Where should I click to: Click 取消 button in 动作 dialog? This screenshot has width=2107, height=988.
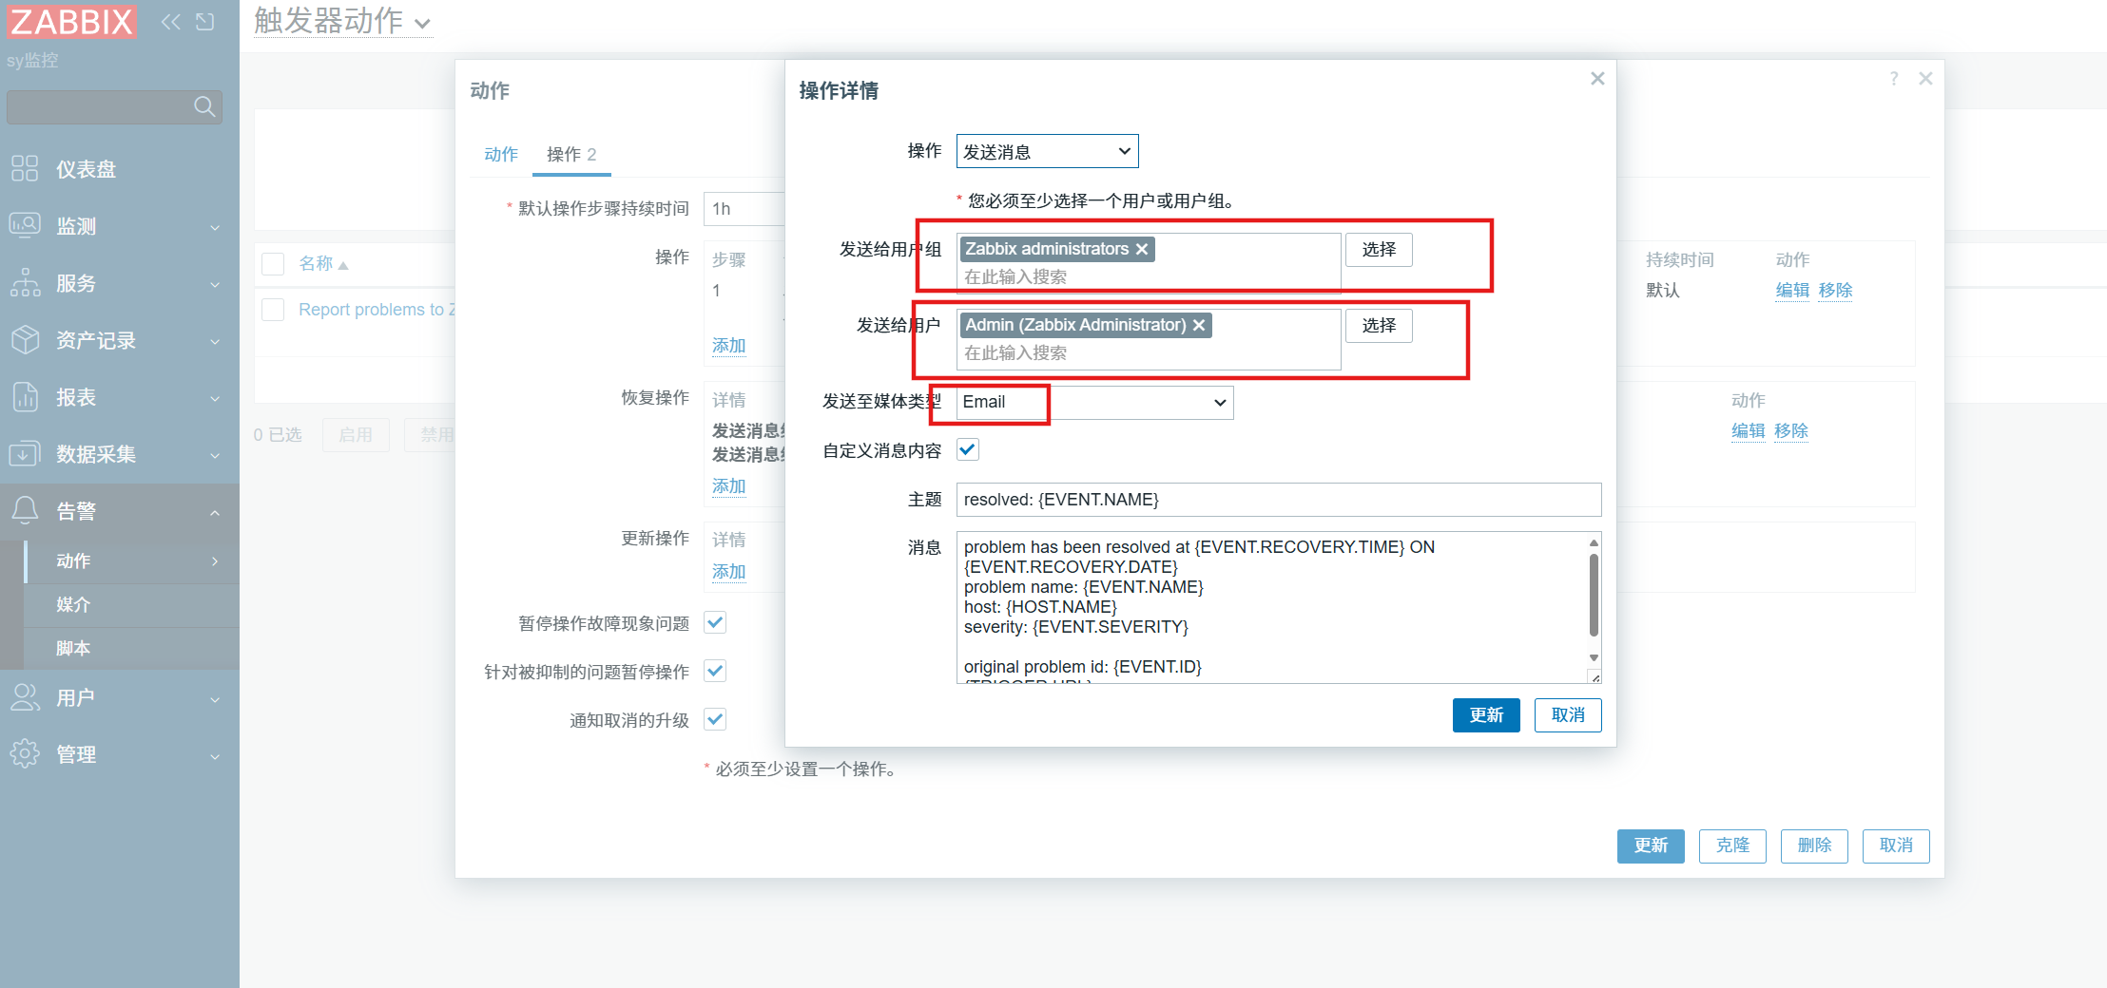click(x=1896, y=845)
